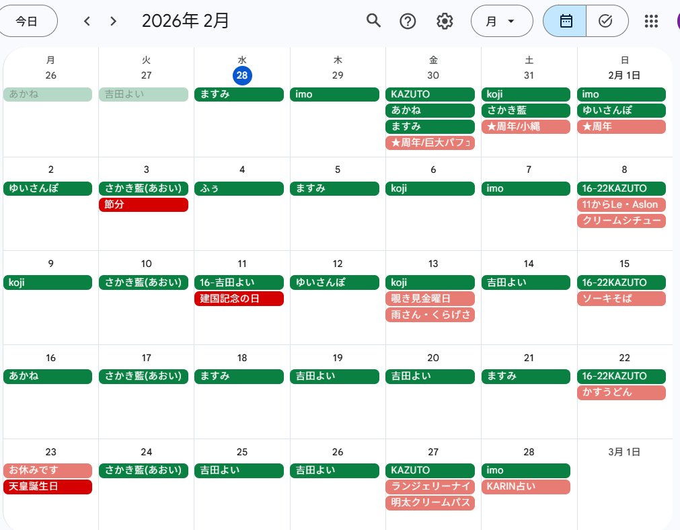Open あかね event on the 16th
Image resolution: width=680 pixels, height=530 pixels.
tap(48, 376)
